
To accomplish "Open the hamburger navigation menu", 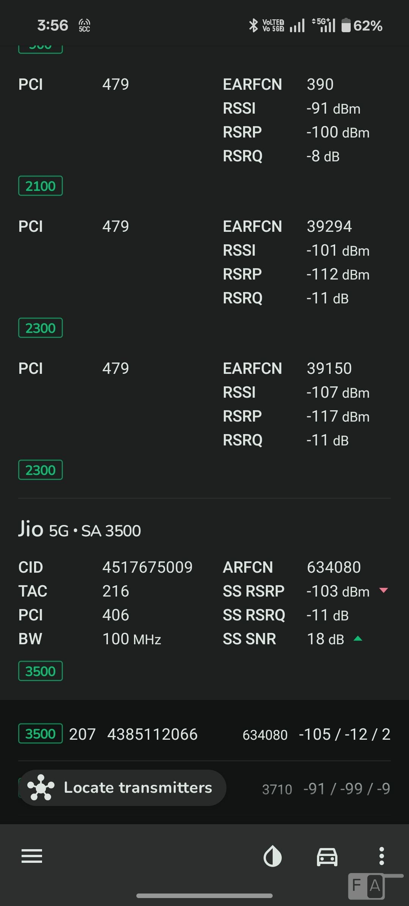I will 32,856.
